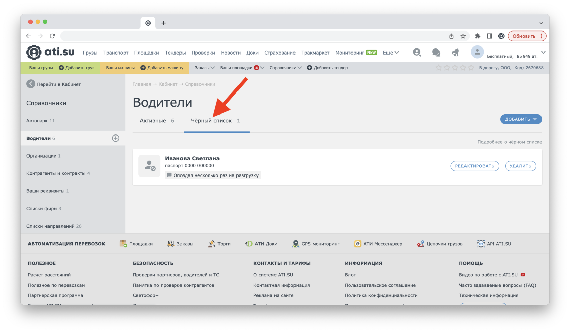Click the share icon in address bar
Image resolution: width=570 pixels, height=332 pixels.
coord(451,36)
